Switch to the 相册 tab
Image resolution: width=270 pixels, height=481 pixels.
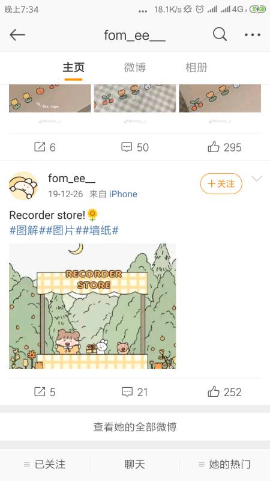(x=196, y=67)
